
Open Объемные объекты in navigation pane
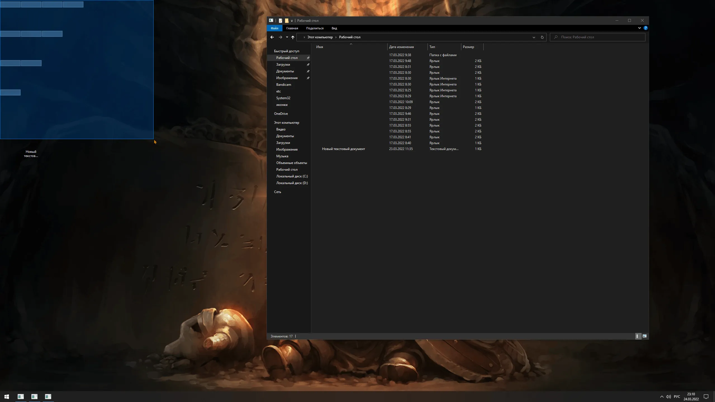click(291, 163)
